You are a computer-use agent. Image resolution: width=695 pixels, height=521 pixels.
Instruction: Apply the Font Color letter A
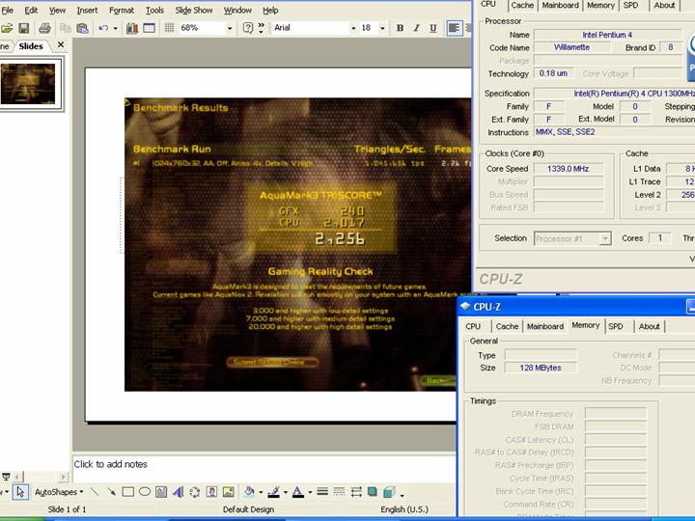(298, 492)
